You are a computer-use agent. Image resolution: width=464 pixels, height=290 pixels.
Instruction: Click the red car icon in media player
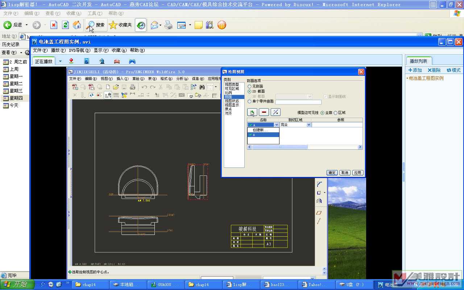pos(117,61)
